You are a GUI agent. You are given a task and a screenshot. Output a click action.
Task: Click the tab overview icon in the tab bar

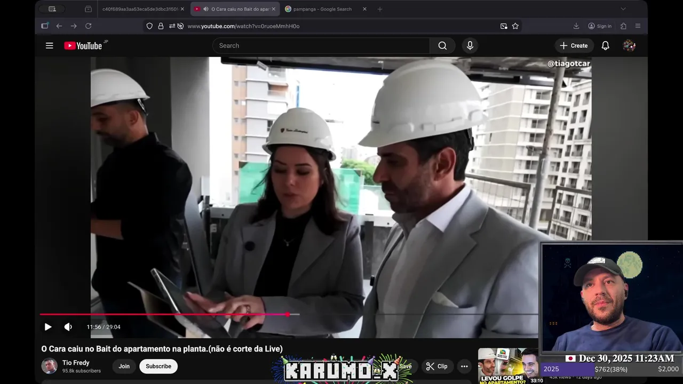coord(52,9)
